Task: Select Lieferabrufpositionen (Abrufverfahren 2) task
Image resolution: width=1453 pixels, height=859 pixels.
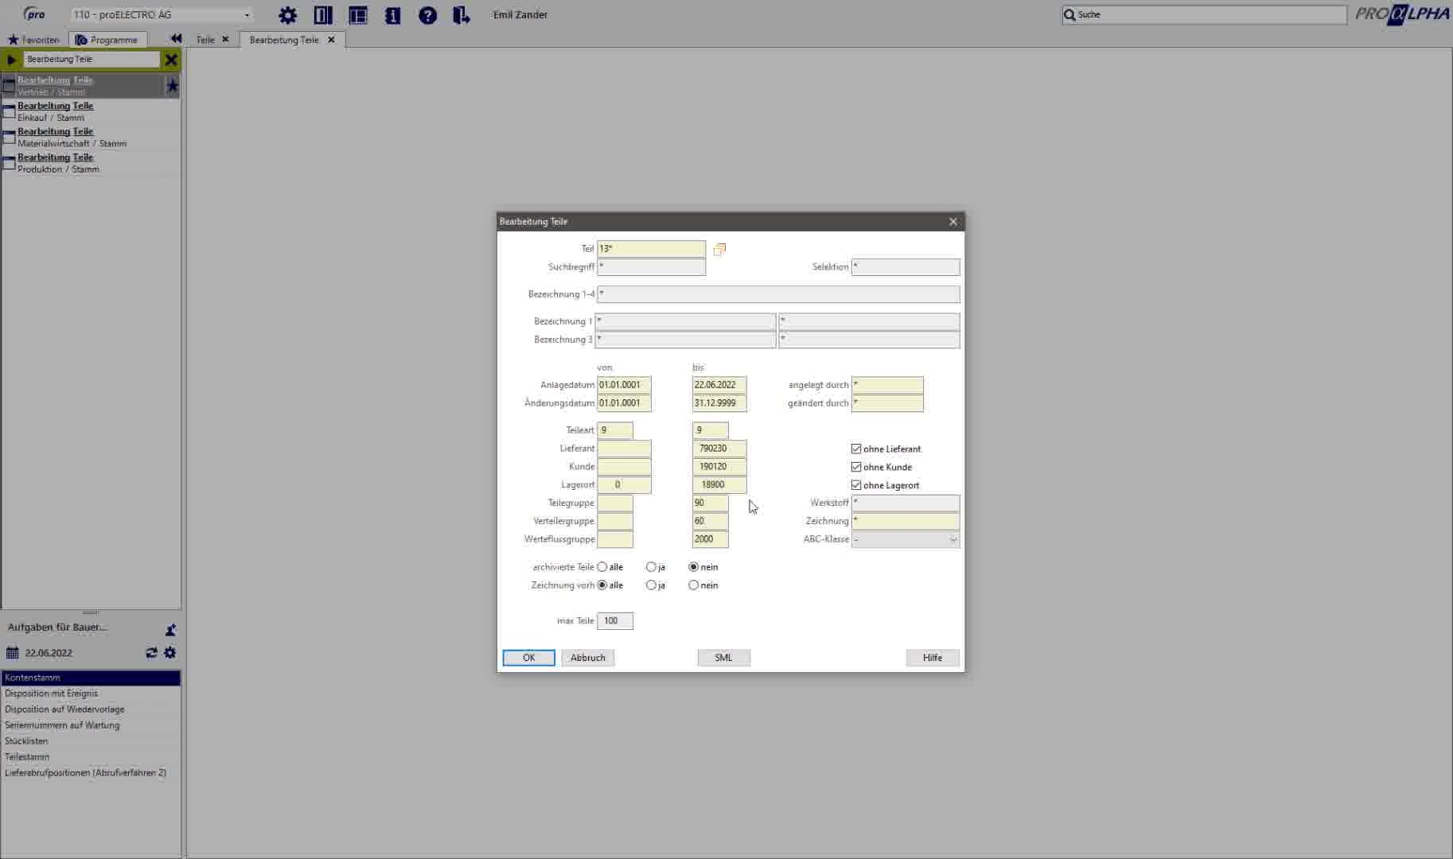Action: click(x=91, y=773)
